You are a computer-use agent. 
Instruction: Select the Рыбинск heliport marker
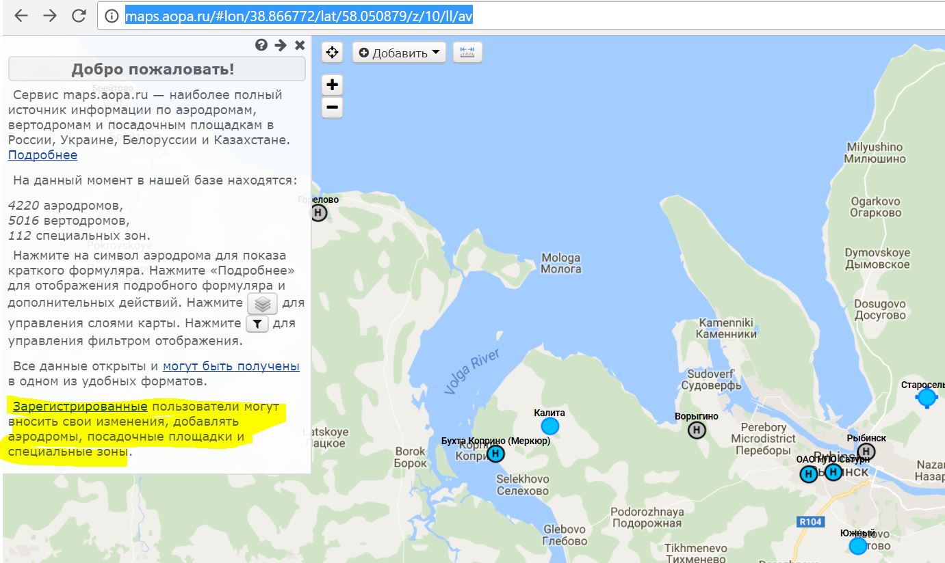866,452
